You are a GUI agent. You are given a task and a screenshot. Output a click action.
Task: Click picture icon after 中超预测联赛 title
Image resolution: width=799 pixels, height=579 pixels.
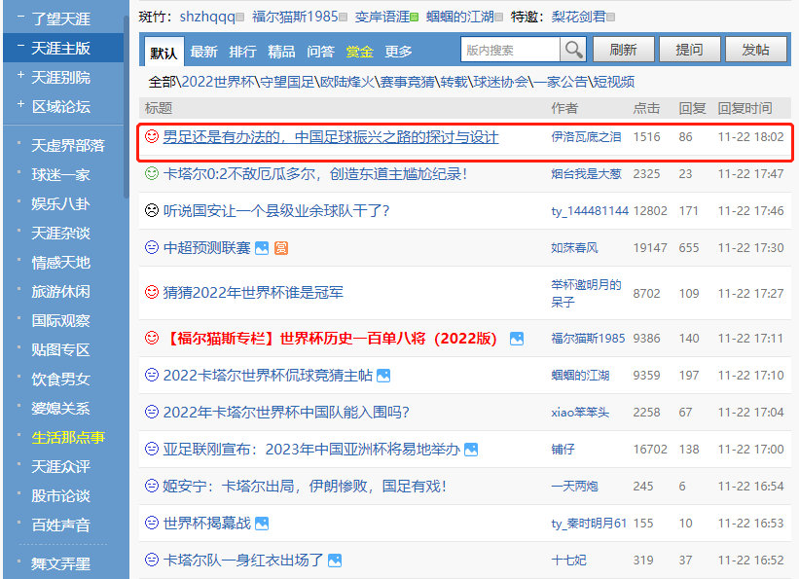[262, 248]
